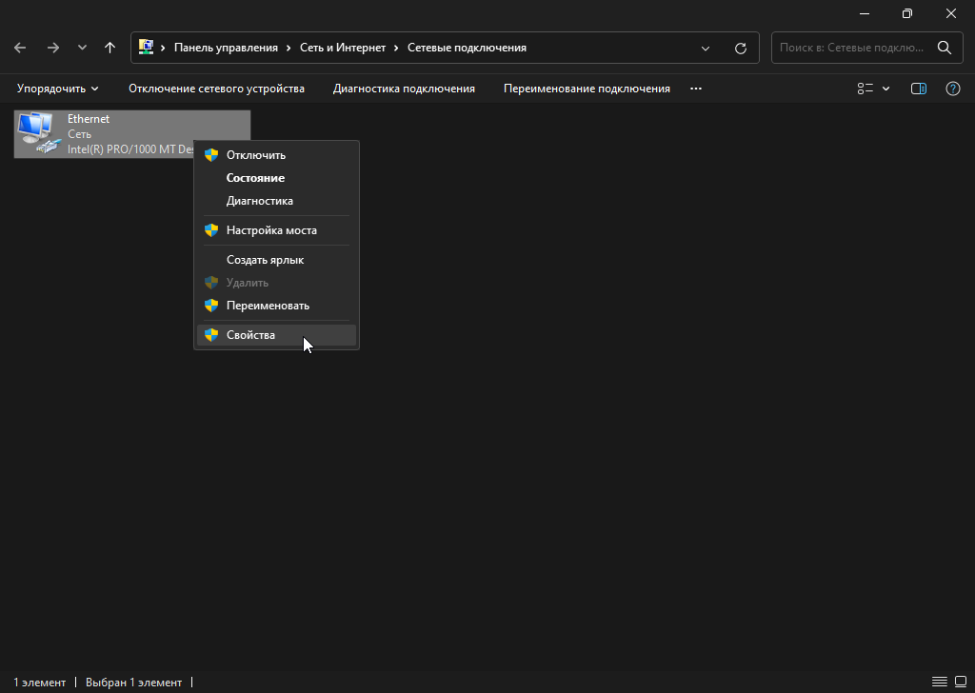Click the Back navigation arrow
This screenshot has width=975, height=693.
(x=20, y=48)
